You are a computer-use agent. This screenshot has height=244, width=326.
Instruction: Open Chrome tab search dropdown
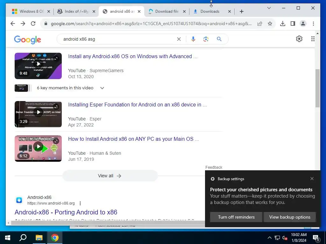[269, 8]
